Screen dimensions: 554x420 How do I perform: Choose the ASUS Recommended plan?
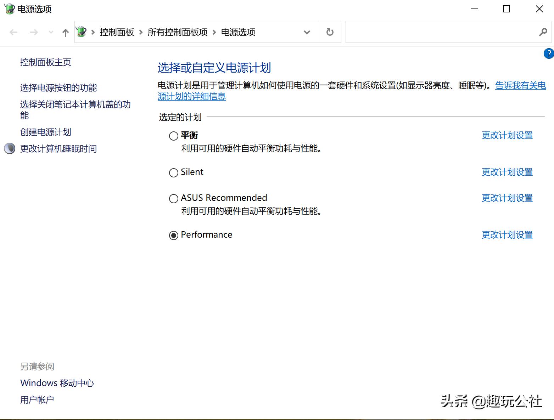tap(173, 199)
